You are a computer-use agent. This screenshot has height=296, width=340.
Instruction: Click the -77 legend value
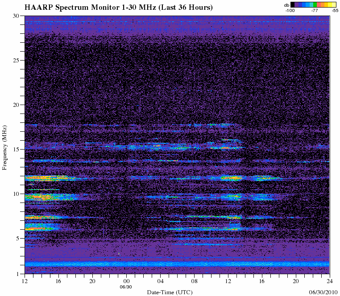[x=315, y=10]
